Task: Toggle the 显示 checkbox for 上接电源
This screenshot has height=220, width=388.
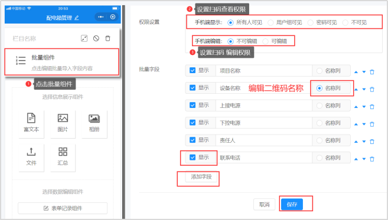Action: pos(193,106)
